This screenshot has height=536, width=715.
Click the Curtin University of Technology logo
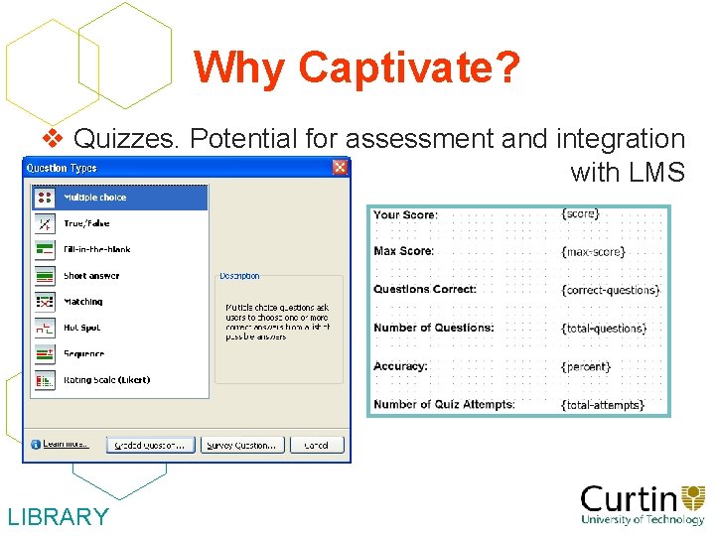point(643,504)
